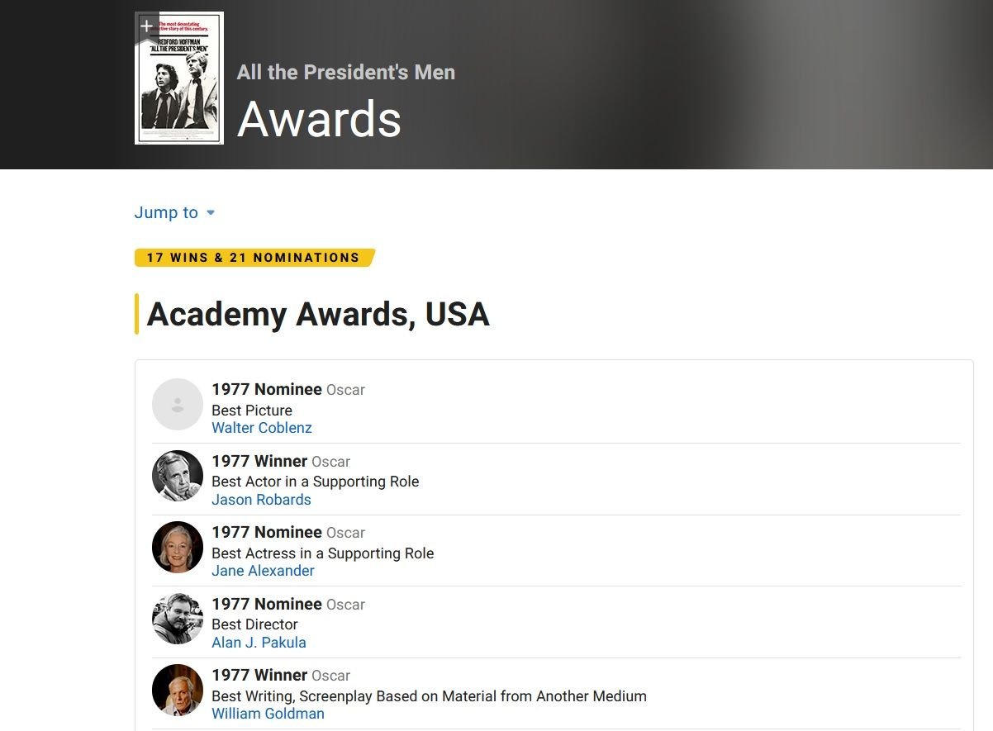
Task: Open William Goldman name link
Action: coord(268,714)
